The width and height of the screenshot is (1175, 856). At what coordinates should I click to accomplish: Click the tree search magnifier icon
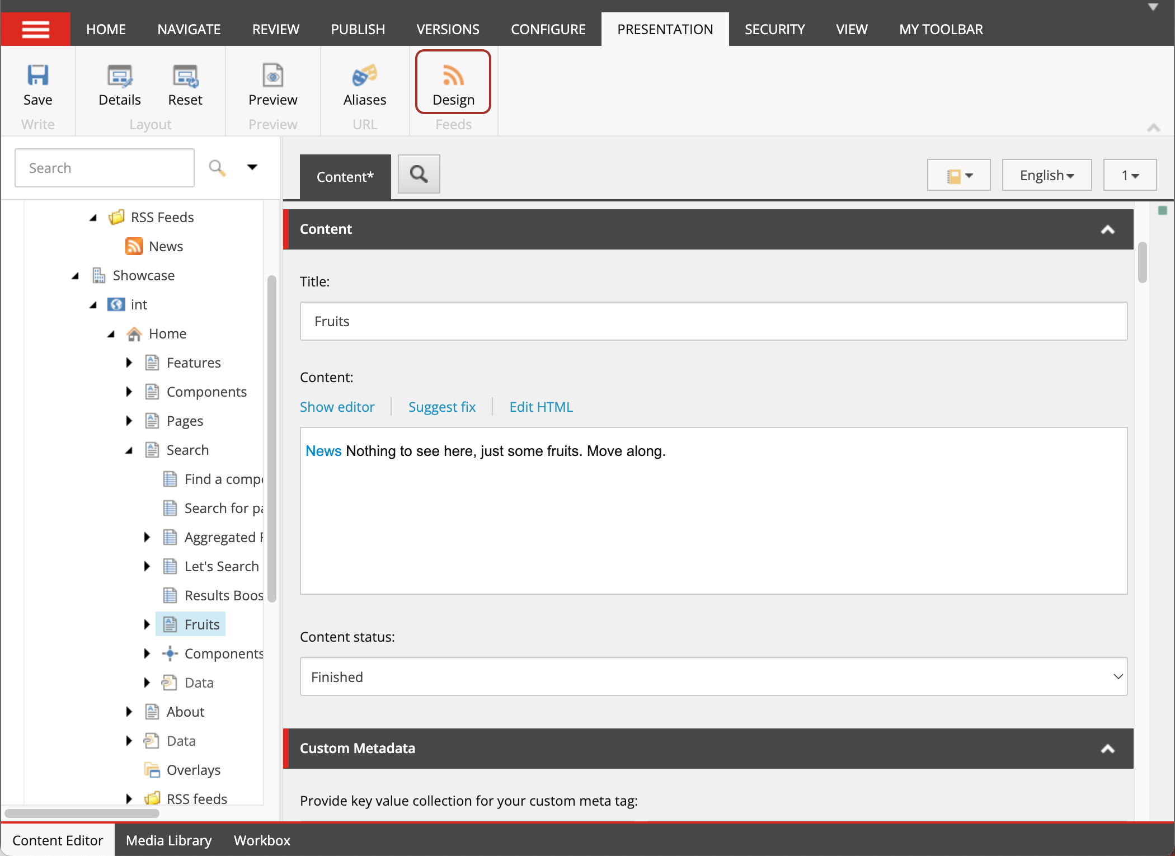click(x=217, y=168)
